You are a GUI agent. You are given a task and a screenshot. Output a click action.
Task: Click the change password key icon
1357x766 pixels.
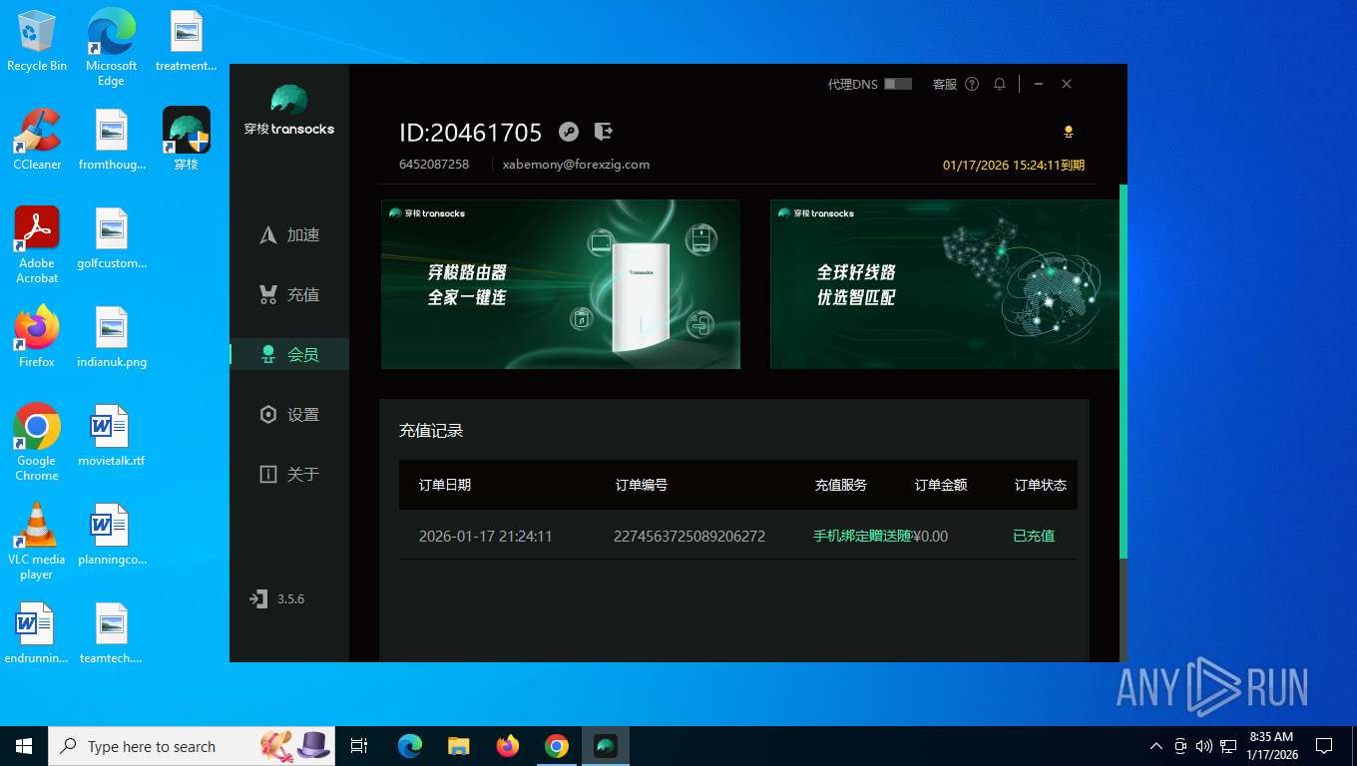point(569,132)
